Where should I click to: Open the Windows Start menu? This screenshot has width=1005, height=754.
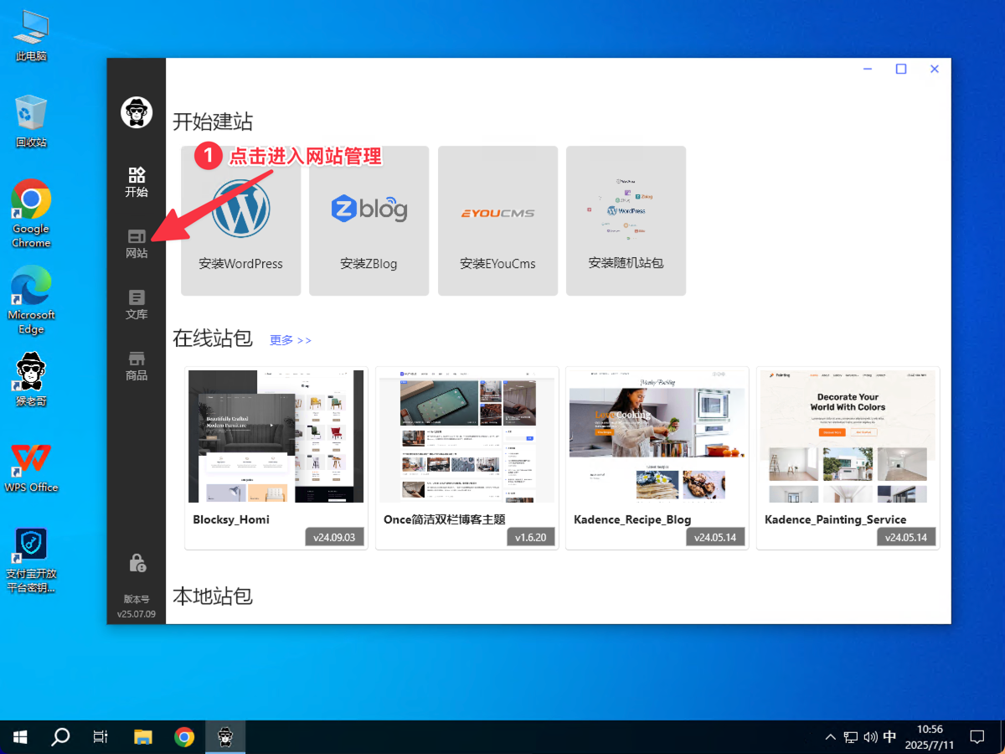pos(20,737)
